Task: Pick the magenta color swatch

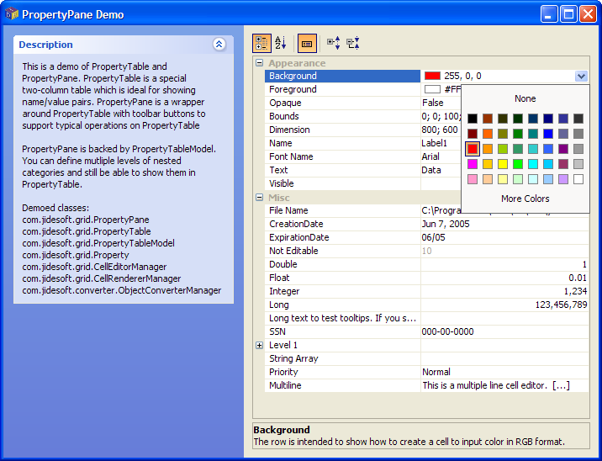Action: (473, 164)
